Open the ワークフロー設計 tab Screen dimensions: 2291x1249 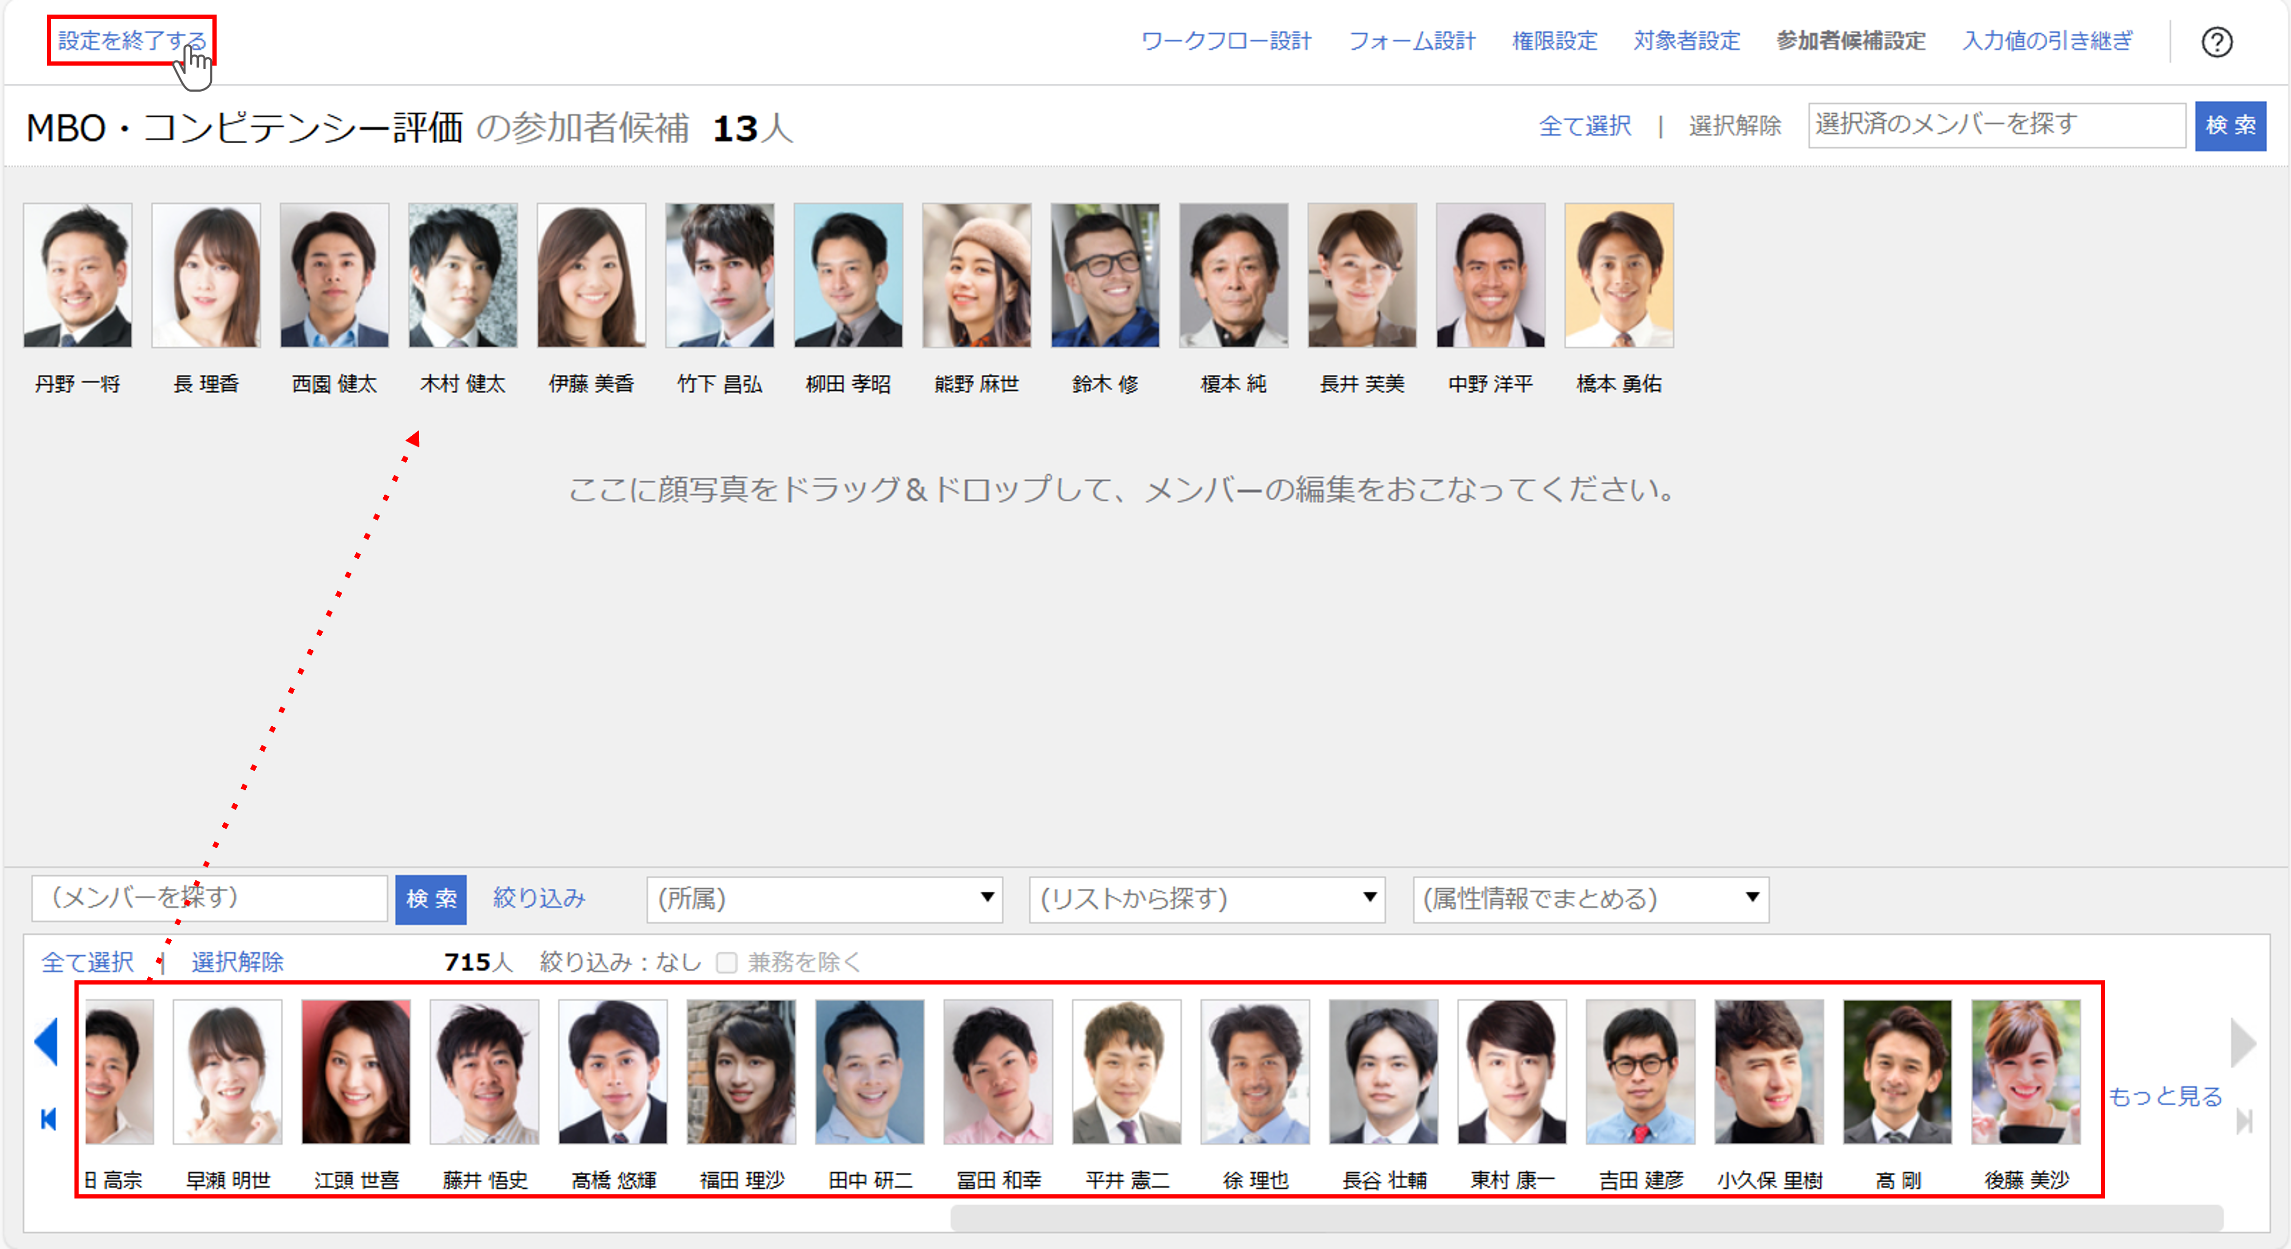point(1226,41)
